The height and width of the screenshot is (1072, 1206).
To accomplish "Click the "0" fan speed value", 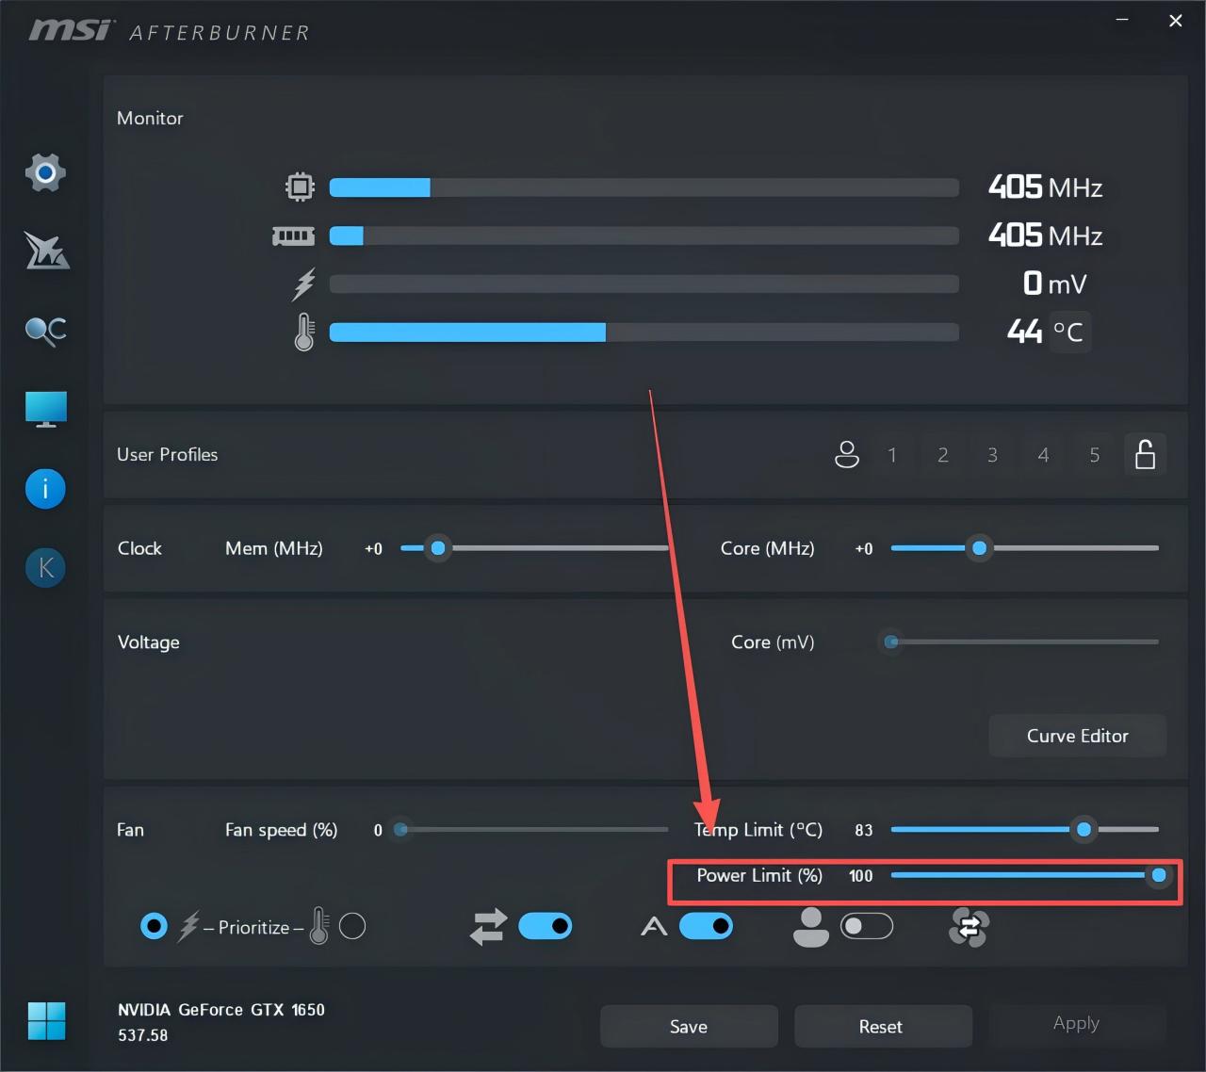I will tap(378, 830).
